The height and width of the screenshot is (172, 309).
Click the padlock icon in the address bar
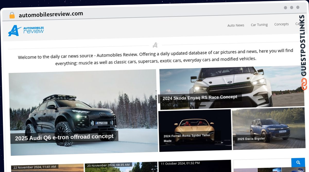[x=11, y=15]
